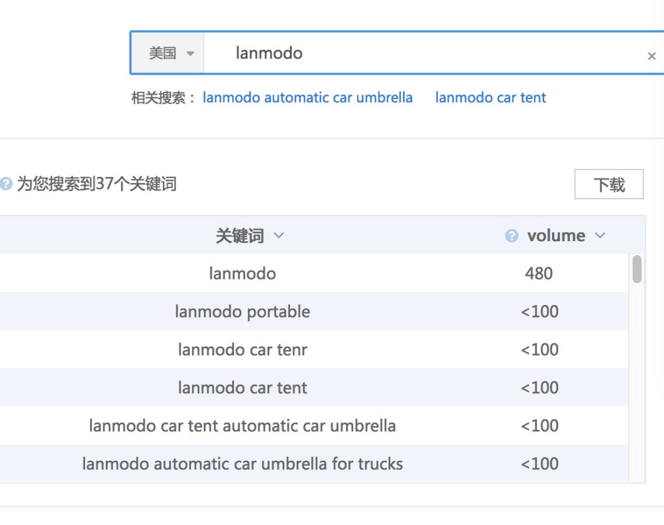Click the 关键词 column header label
Image resolution: width=664 pixels, height=525 pixels.
point(240,236)
